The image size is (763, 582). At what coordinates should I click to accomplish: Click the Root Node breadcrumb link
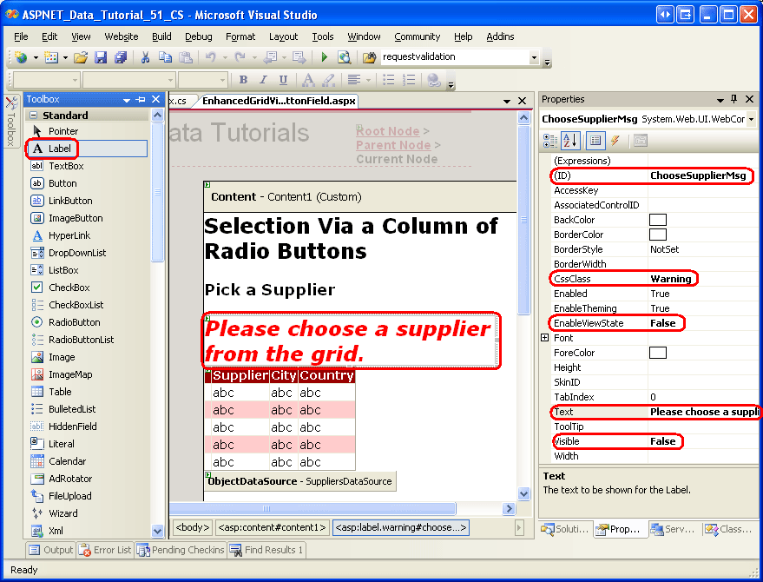pyautogui.click(x=387, y=131)
